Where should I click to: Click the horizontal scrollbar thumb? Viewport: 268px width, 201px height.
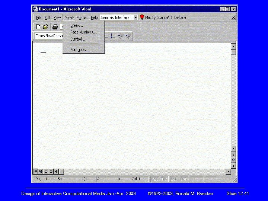[61, 171]
